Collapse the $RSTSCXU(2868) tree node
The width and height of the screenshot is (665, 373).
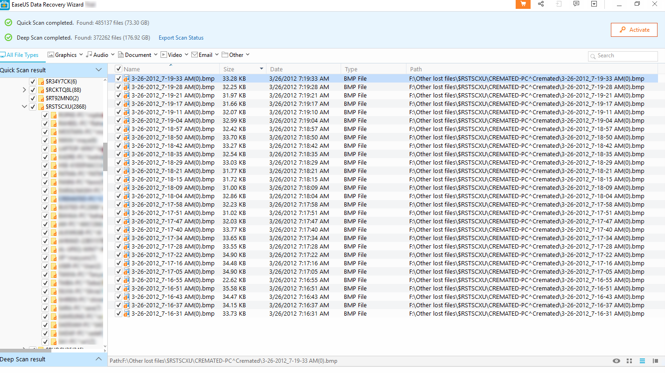[24, 107]
